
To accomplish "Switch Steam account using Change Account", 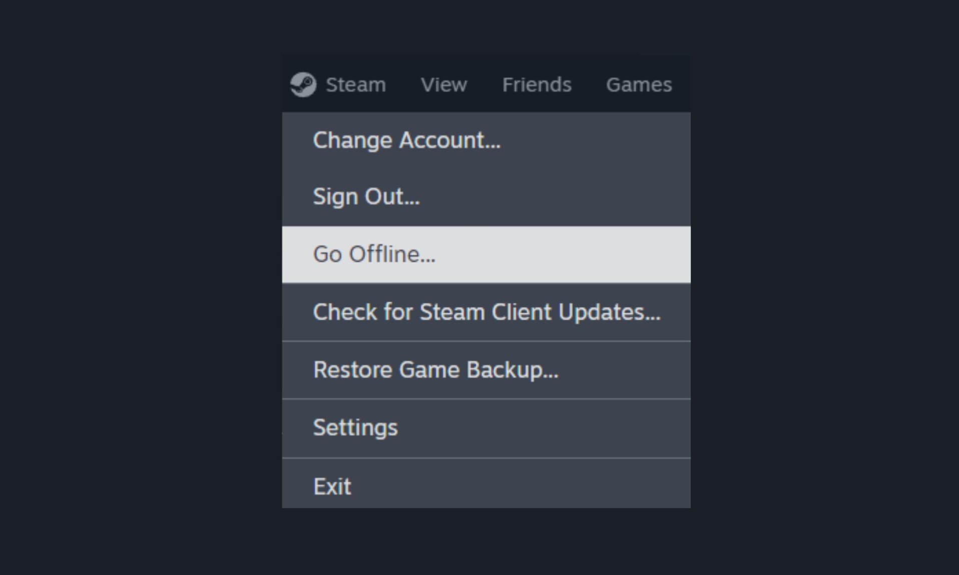I will (486, 140).
